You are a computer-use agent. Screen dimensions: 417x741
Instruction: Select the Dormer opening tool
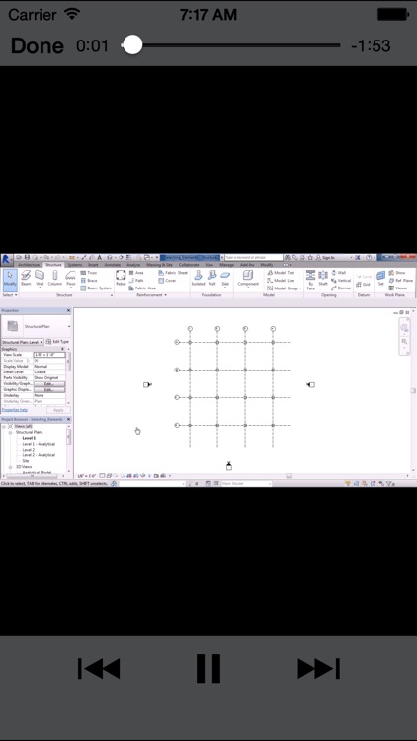pyautogui.click(x=341, y=288)
